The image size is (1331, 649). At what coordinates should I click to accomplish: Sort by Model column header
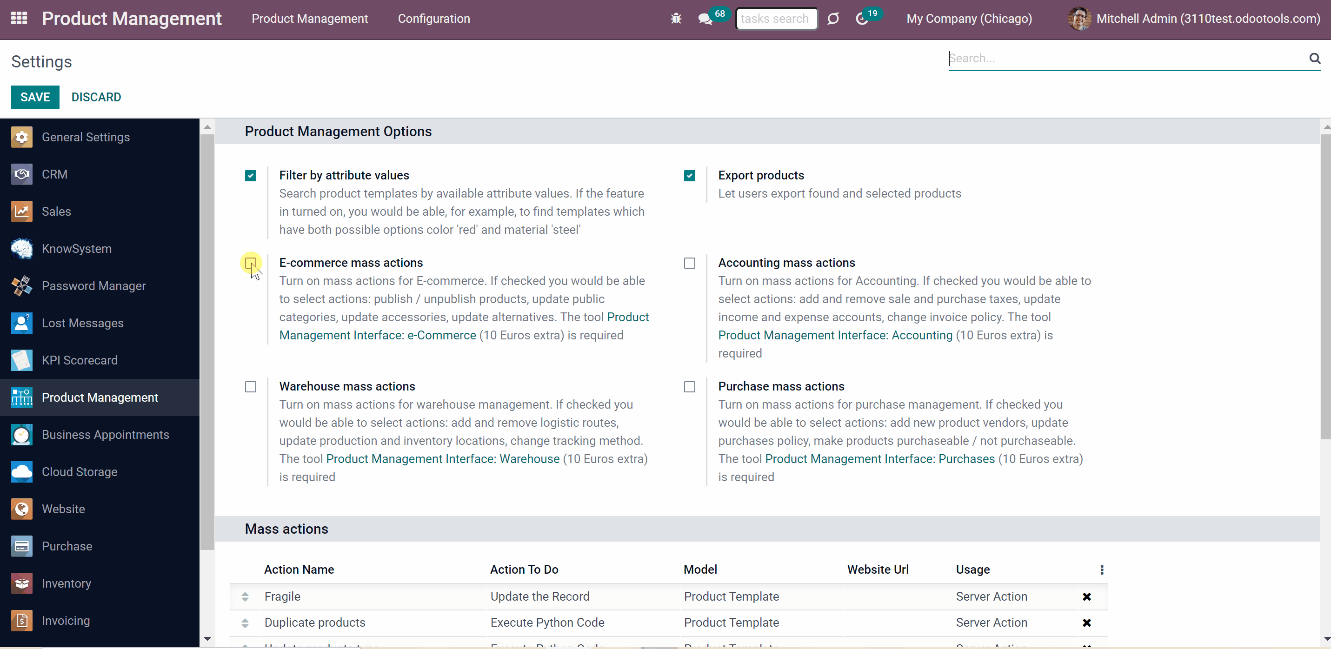tap(700, 570)
